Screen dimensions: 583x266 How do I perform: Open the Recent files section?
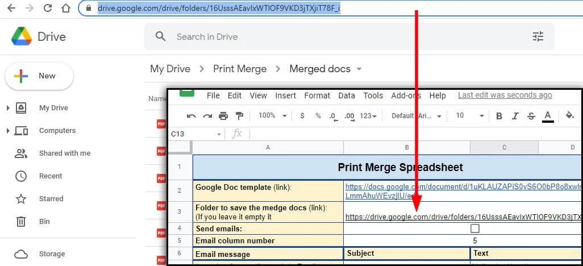pos(51,176)
